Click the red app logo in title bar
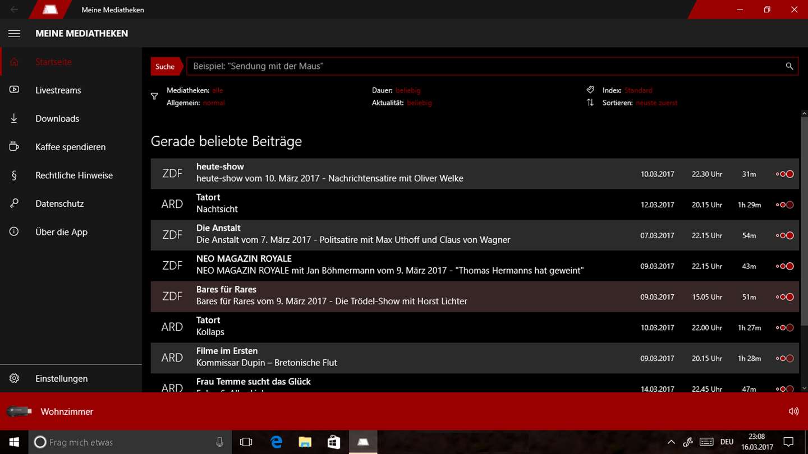This screenshot has width=808, height=454. pos(50,10)
